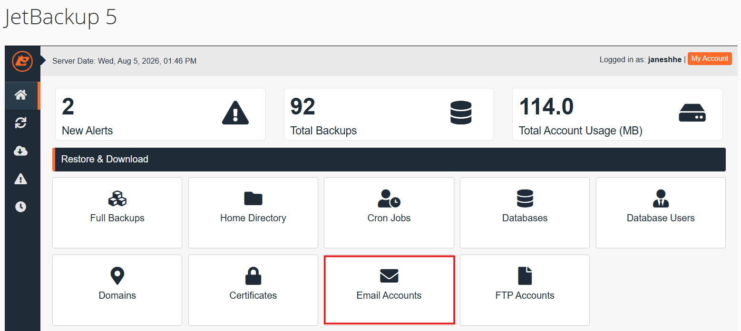Open the Email Accounts label
Image resolution: width=741 pixels, height=331 pixels.
(x=389, y=295)
